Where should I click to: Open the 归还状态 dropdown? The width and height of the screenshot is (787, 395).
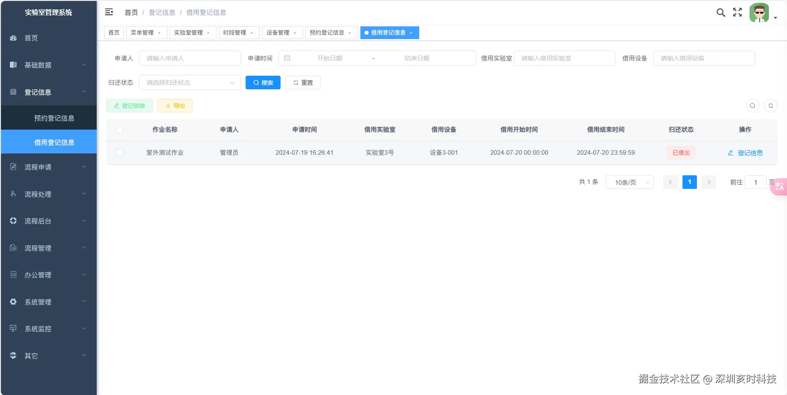[190, 83]
